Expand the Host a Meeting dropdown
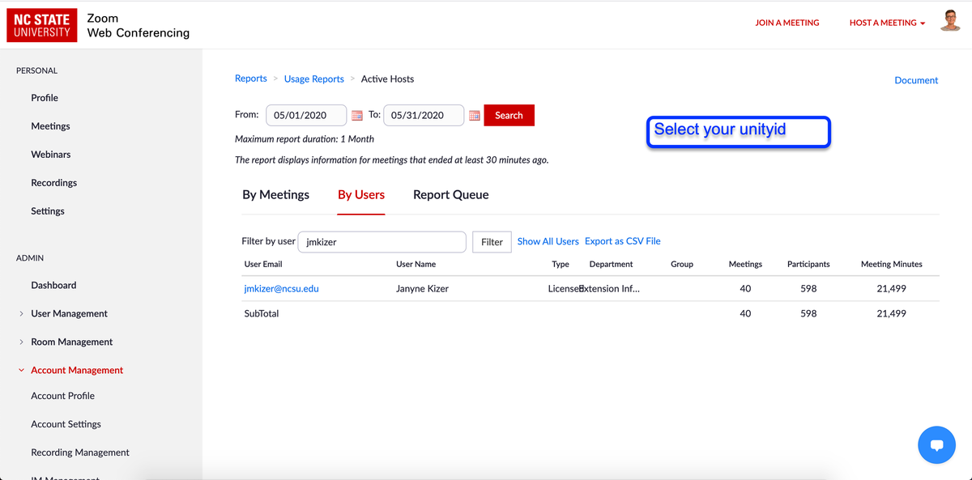Viewport: 972px width, 480px height. [887, 23]
